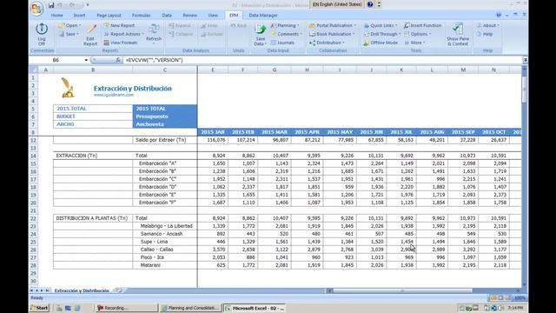Image resolution: width=556 pixels, height=313 pixels.
Task: Select column header E
Action: coord(213,70)
